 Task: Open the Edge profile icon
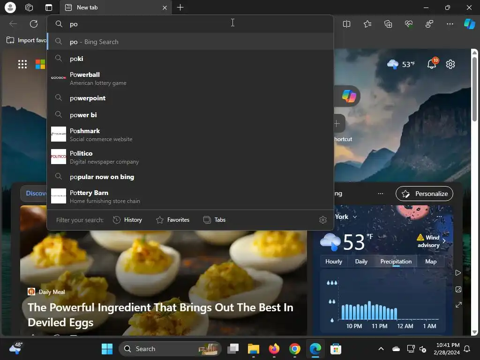[10, 7]
